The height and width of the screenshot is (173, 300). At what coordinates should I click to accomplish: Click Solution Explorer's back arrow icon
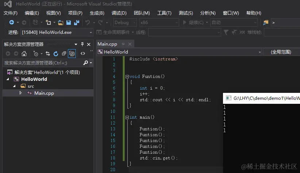[x=8, y=54]
